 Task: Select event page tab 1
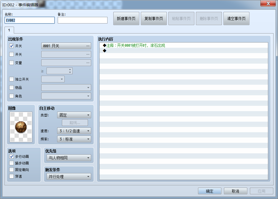(9, 30)
